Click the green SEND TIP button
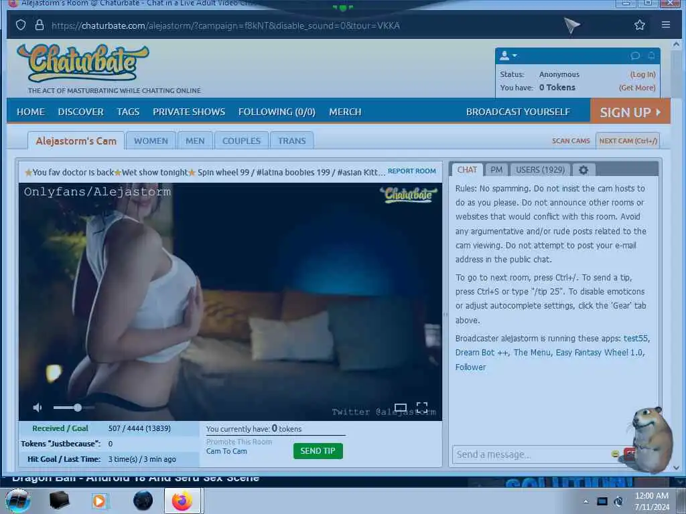The image size is (686, 514). pos(318,450)
